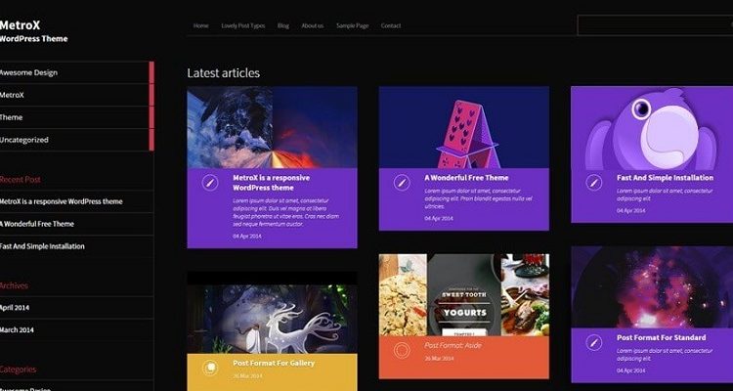The image size is (733, 391).
Task: Click circle icon on Post Format: Aside
Action: click(402, 350)
